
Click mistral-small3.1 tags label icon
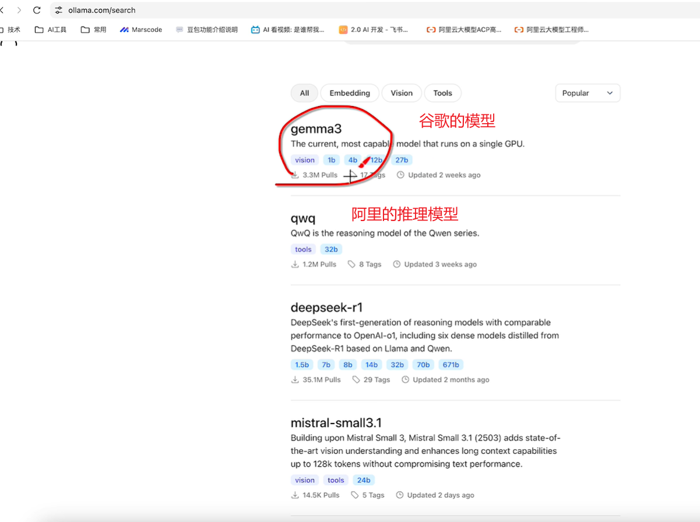(x=355, y=495)
